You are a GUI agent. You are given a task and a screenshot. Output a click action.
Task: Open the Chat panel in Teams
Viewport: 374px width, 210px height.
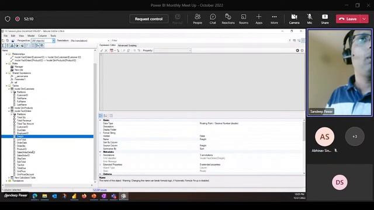coord(213,19)
